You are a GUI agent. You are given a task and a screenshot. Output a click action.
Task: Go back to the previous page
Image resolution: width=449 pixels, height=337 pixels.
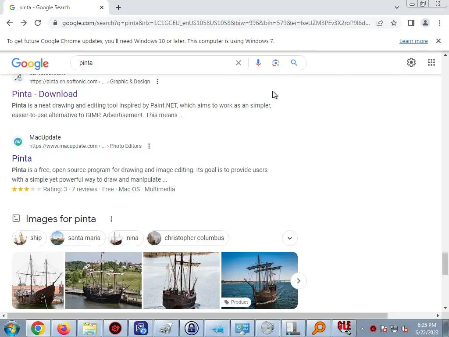[x=10, y=23]
